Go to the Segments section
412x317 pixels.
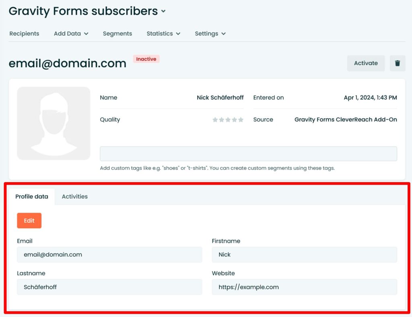tap(117, 34)
